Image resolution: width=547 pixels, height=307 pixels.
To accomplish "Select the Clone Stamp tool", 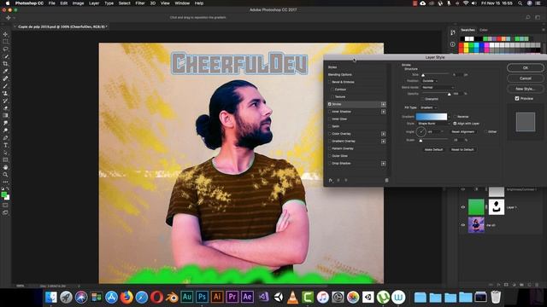I will coord(5,93).
